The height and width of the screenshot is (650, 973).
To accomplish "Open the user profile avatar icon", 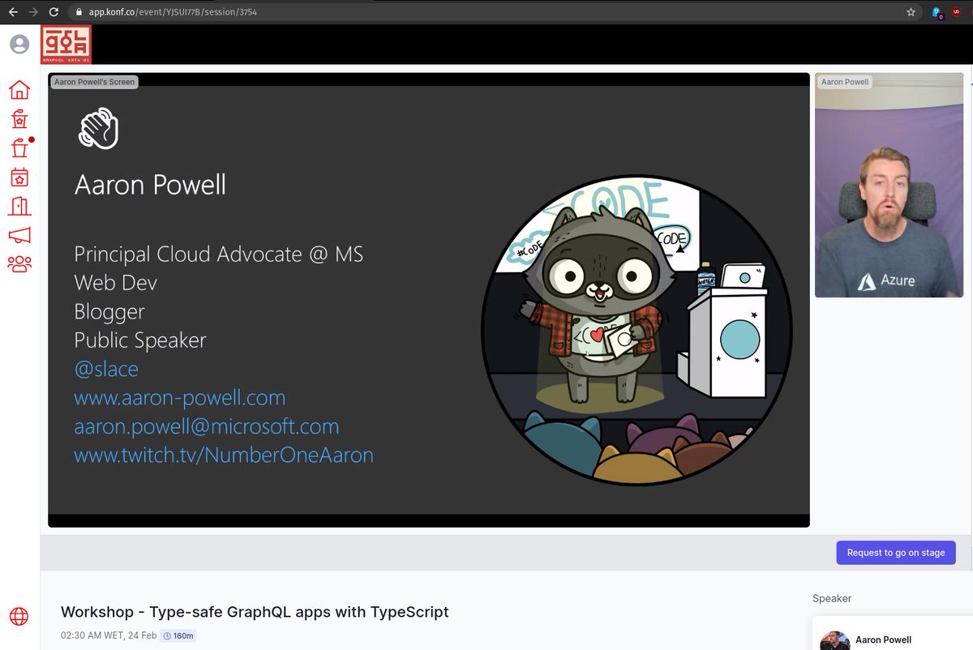I will click(19, 44).
